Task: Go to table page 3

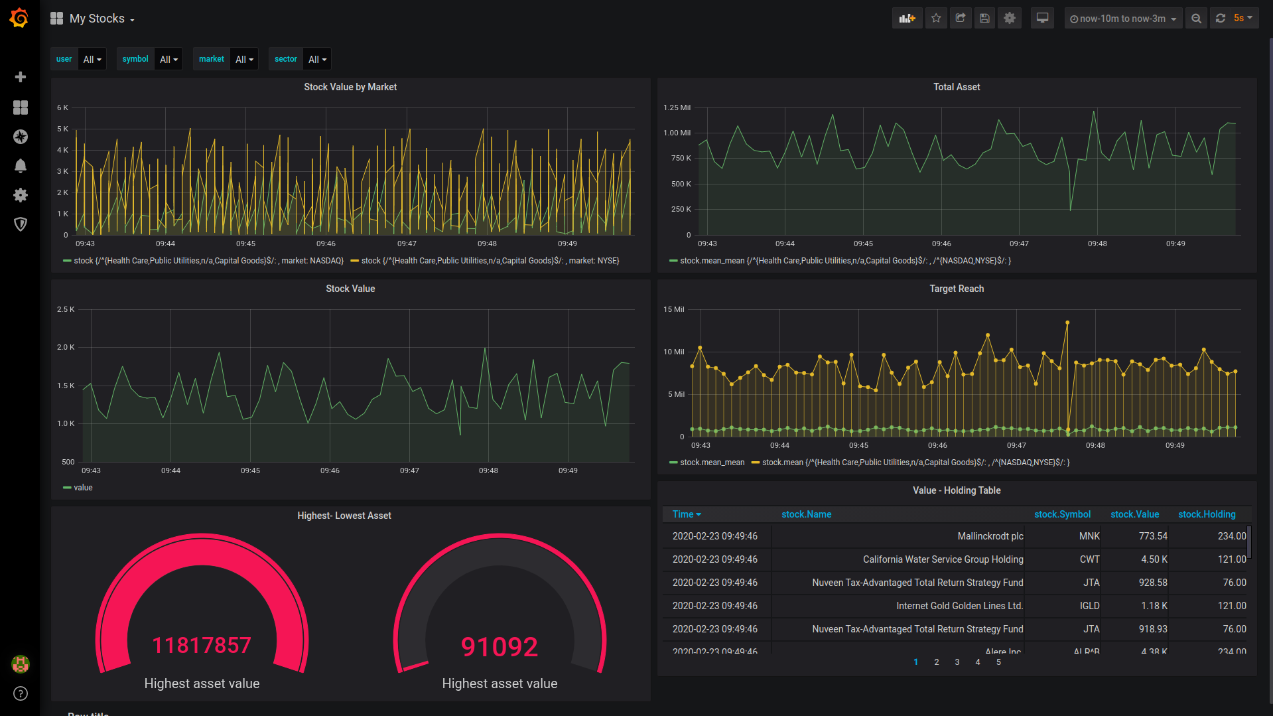Action: (x=957, y=662)
